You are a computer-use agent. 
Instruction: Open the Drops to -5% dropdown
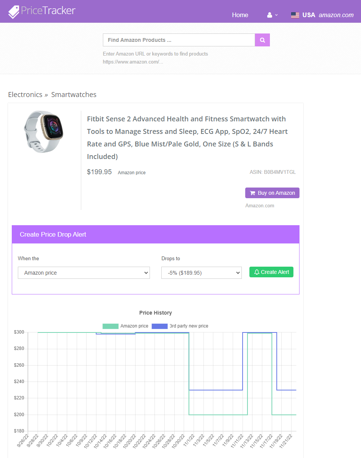[202, 273]
